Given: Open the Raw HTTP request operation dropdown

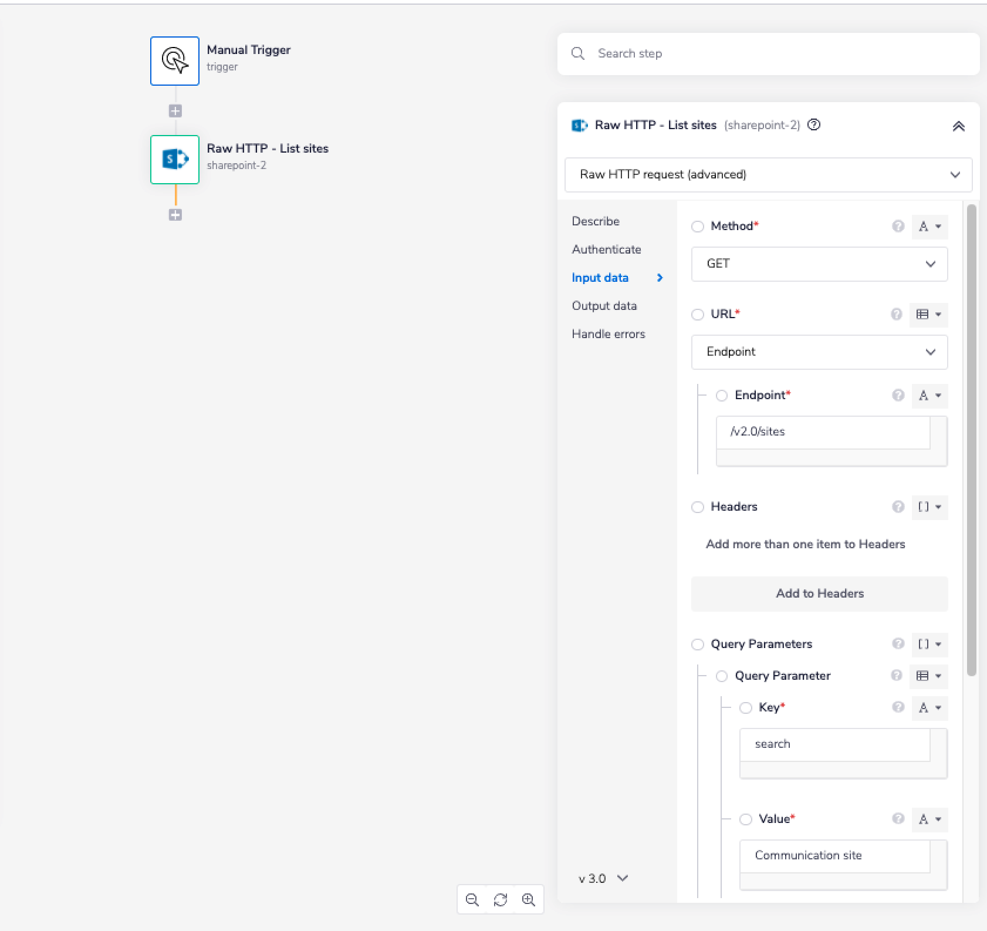Looking at the screenshot, I should [768, 175].
